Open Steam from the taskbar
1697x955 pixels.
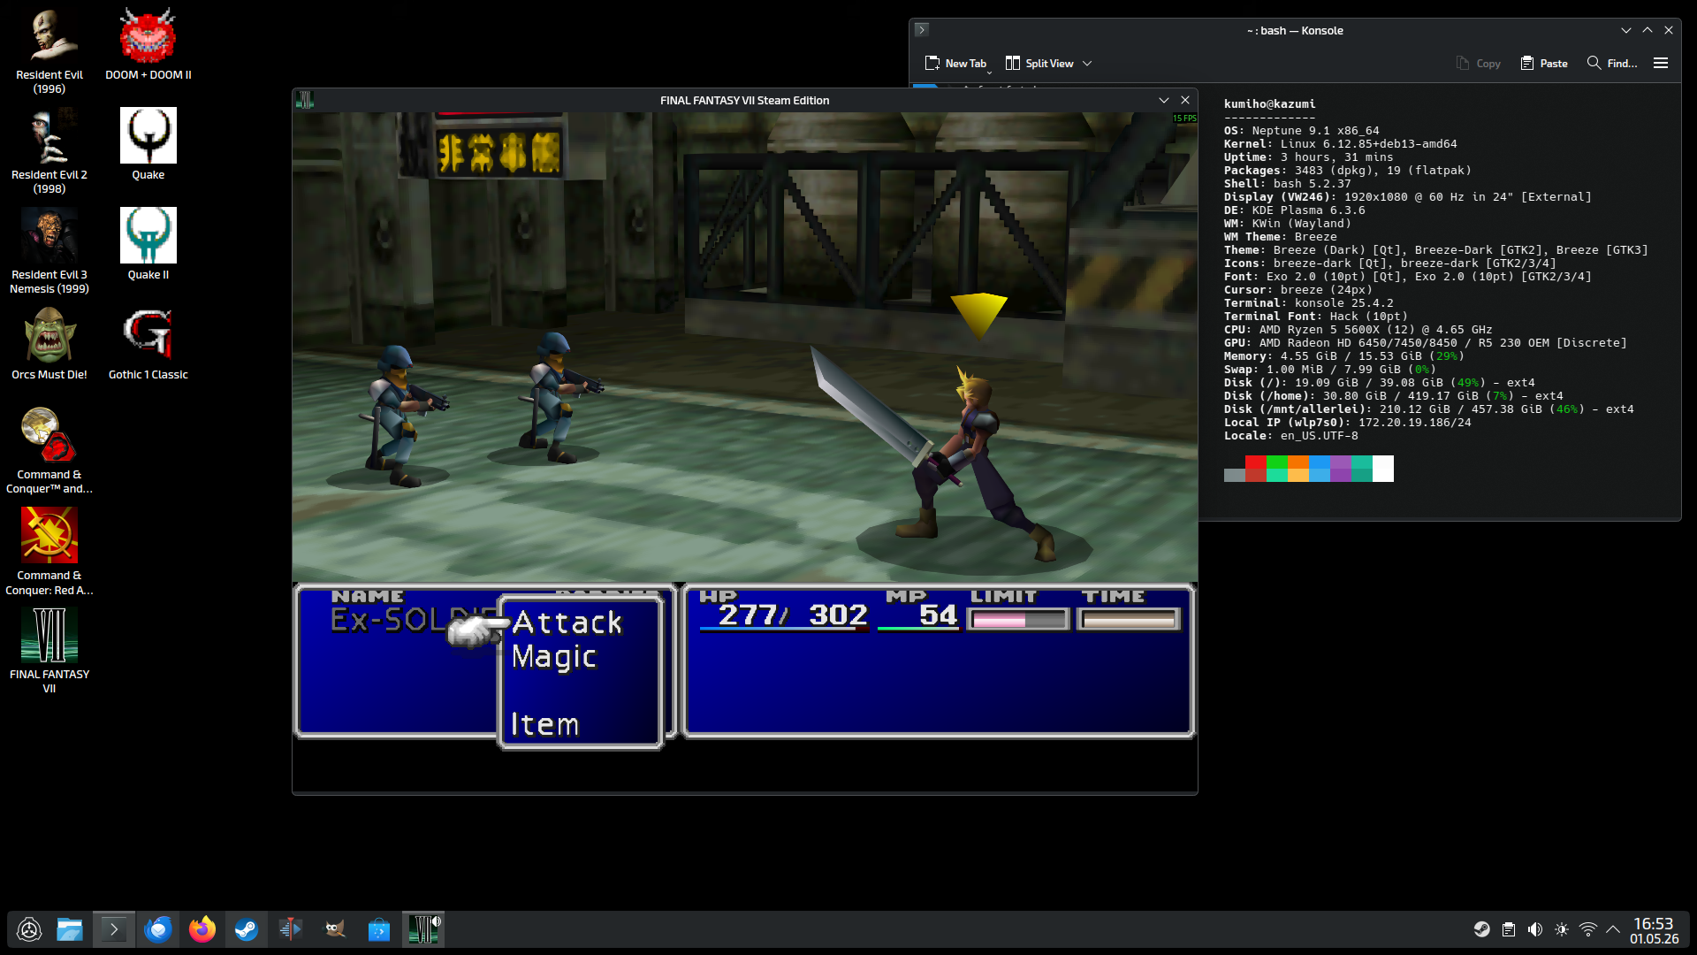point(247,929)
